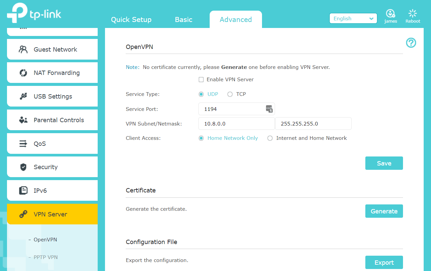Choose Internet and Home Network access
Image resolution: width=431 pixels, height=271 pixels.
click(x=270, y=138)
